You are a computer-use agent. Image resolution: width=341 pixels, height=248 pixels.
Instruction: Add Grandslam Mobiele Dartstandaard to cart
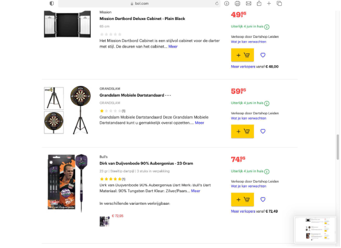(x=242, y=132)
